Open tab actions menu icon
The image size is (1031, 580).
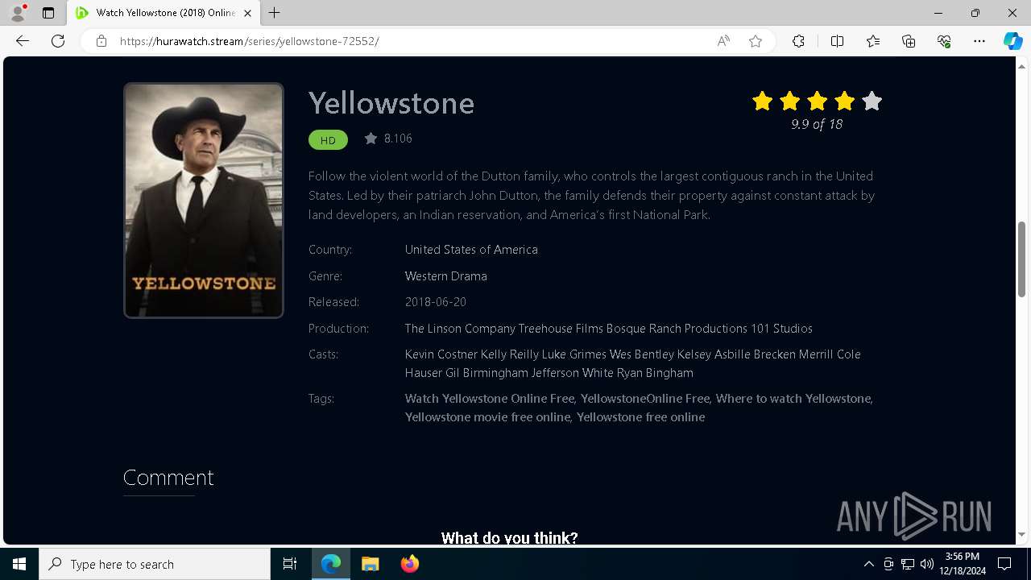[x=48, y=13]
